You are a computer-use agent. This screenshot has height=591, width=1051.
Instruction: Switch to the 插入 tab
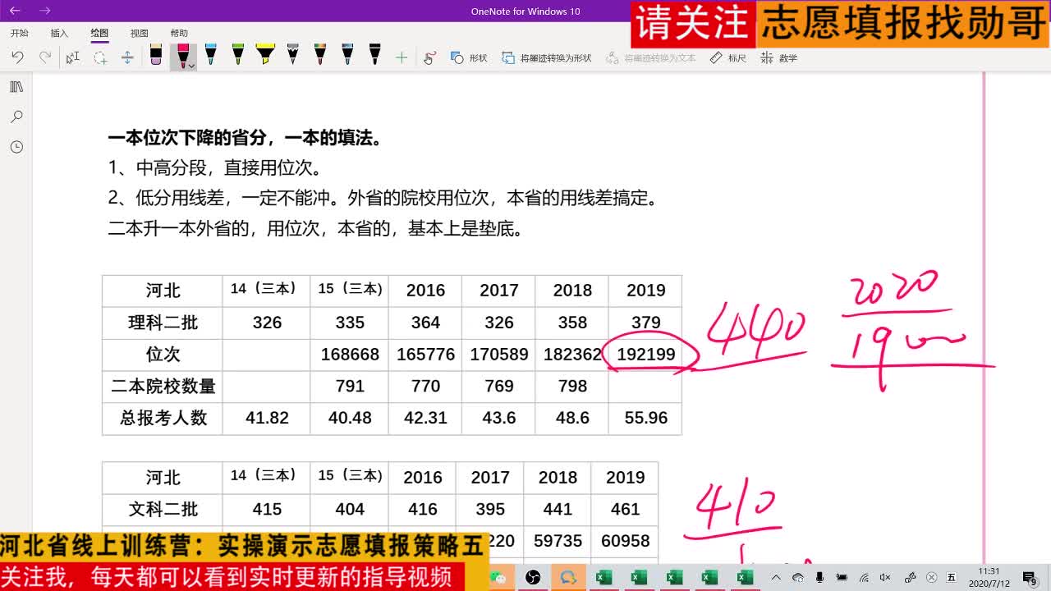coord(59,33)
